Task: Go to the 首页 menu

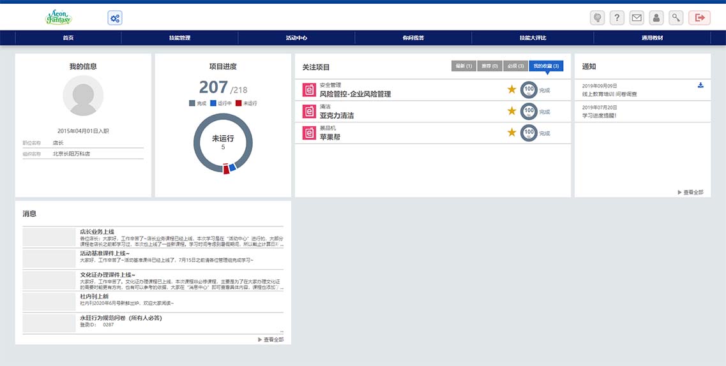Action: pyautogui.click(x=68, y=38)
